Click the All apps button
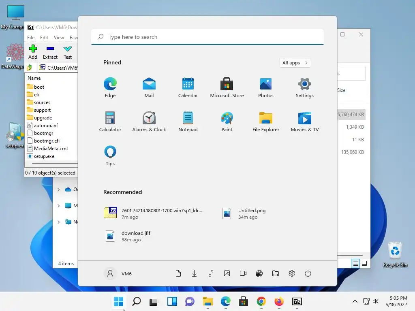Viewport: 415px width, 311px height. pos(295,63)
